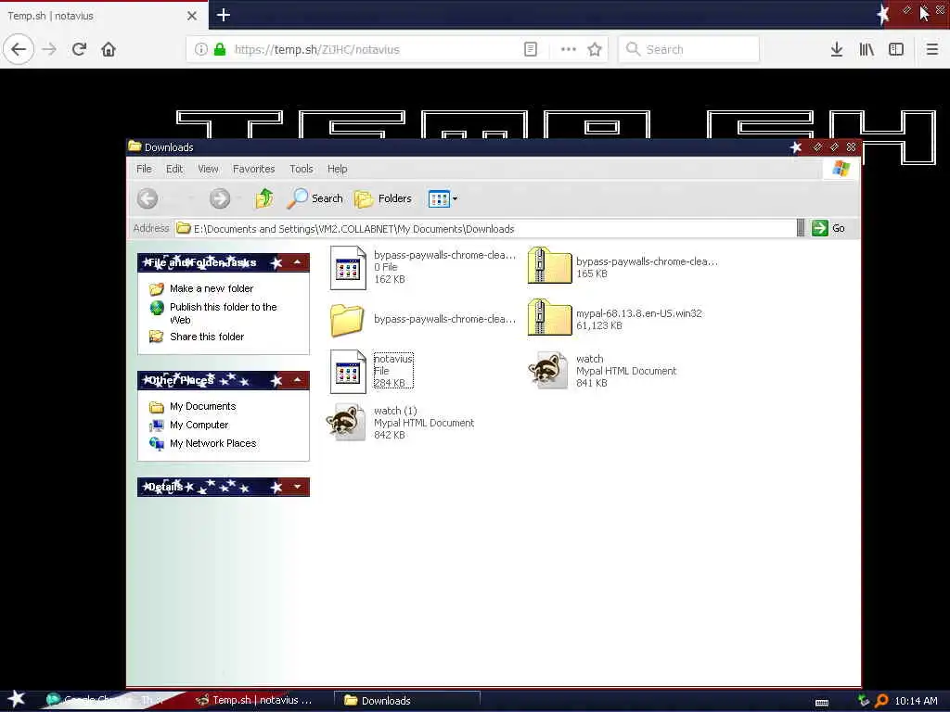Go up one folder level
The image size is (950, 712).
264,198
